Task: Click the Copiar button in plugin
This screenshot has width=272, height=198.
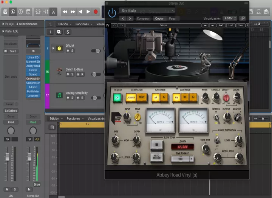Action: coord(159,18)
